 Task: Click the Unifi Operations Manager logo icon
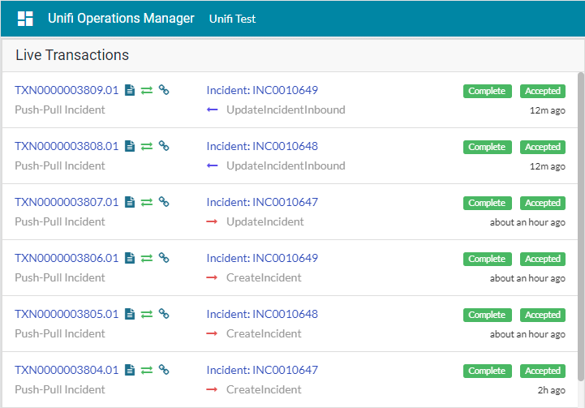(x=25, y=19)
